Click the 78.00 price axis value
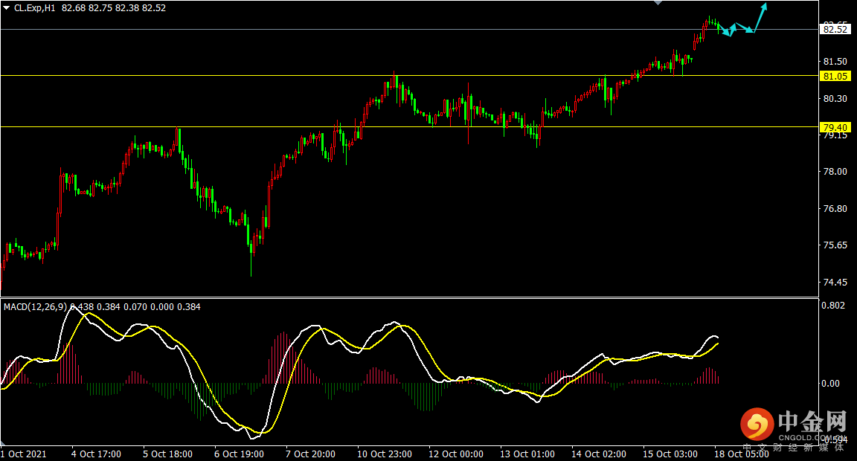The width and height of the screenshot is (857, 461). pos(835,172)
